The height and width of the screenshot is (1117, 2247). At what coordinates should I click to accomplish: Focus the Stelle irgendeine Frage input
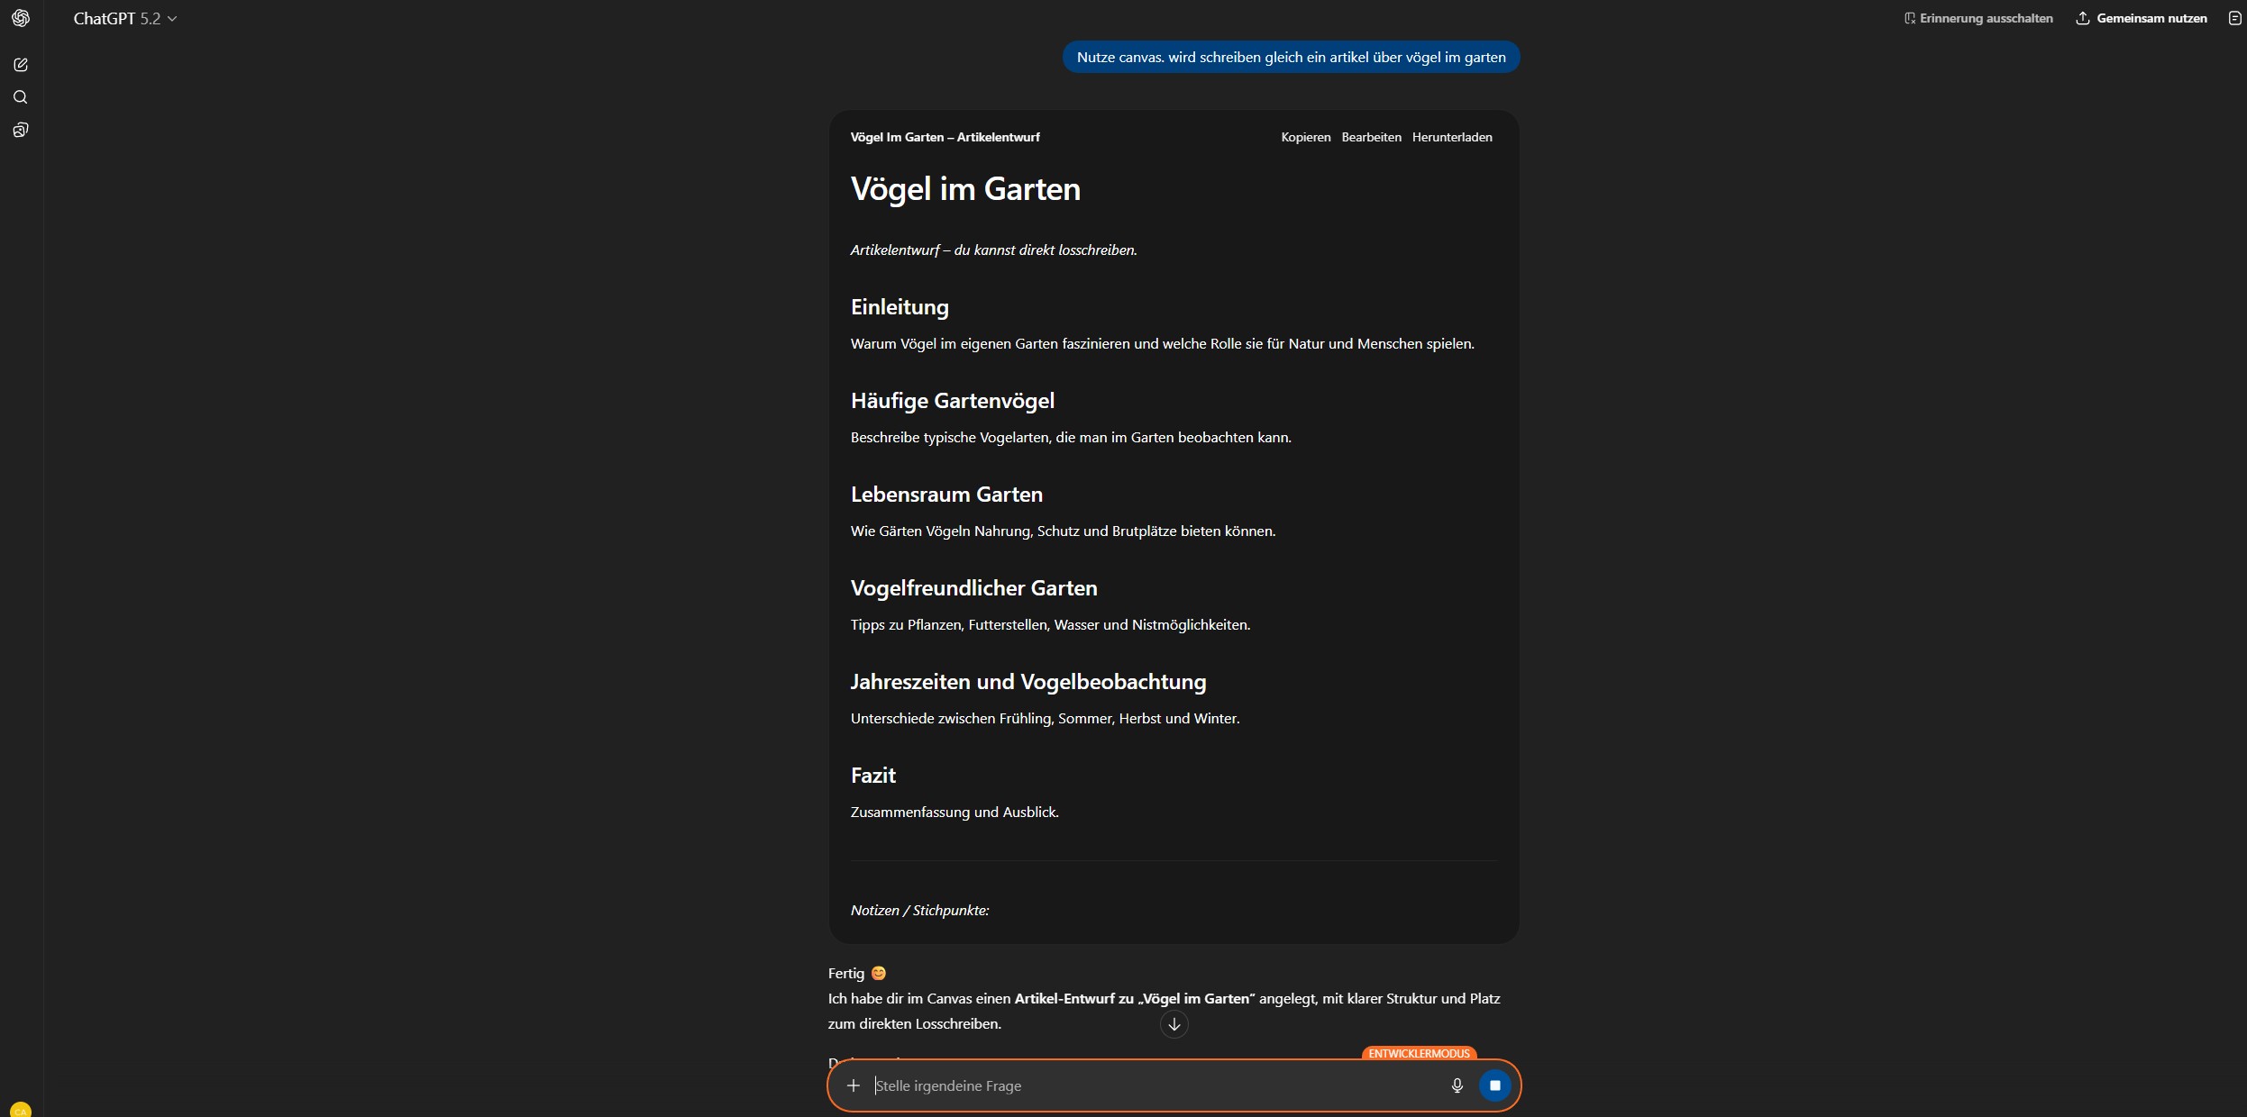pyautogui.click(x=1154, y=1085)
